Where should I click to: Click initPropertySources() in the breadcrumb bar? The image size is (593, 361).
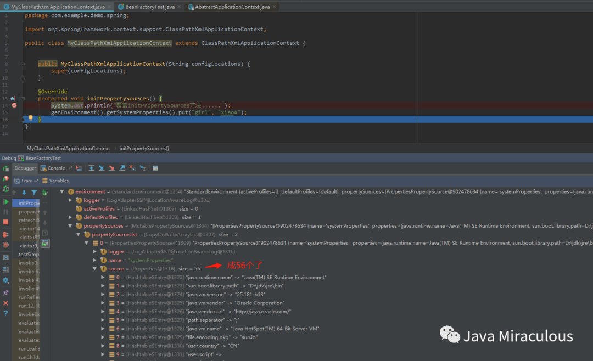pos(144,148)
